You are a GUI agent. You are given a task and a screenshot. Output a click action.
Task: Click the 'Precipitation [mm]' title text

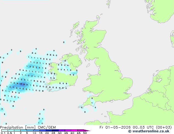[18, 127]
